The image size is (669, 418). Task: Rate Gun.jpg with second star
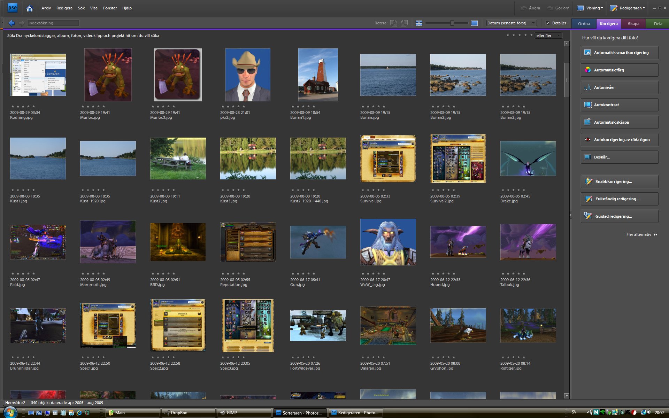click(x=298, y=274)
